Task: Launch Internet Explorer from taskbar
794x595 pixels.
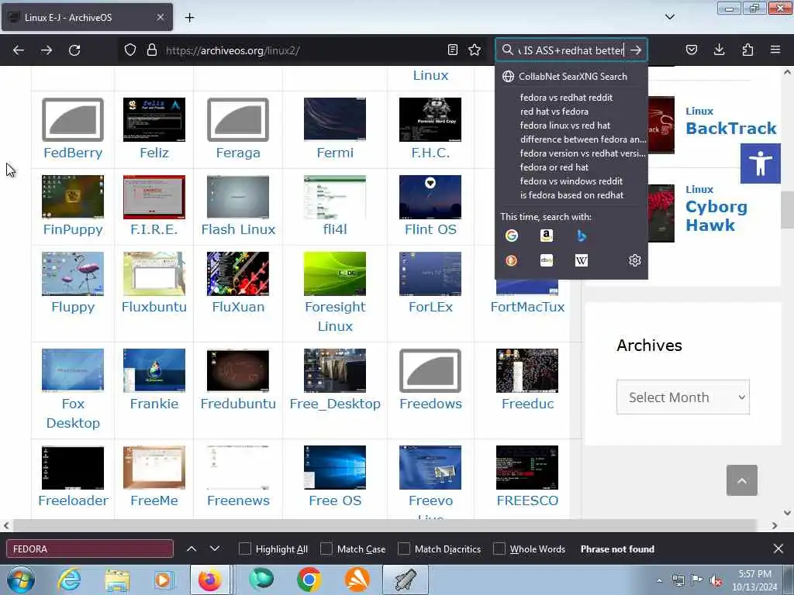Action: [x=69, y=580]
